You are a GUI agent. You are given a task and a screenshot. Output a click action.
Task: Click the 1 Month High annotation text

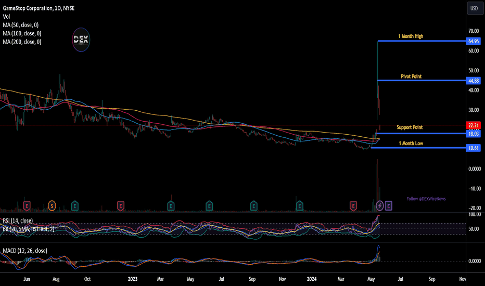(411, 36)
